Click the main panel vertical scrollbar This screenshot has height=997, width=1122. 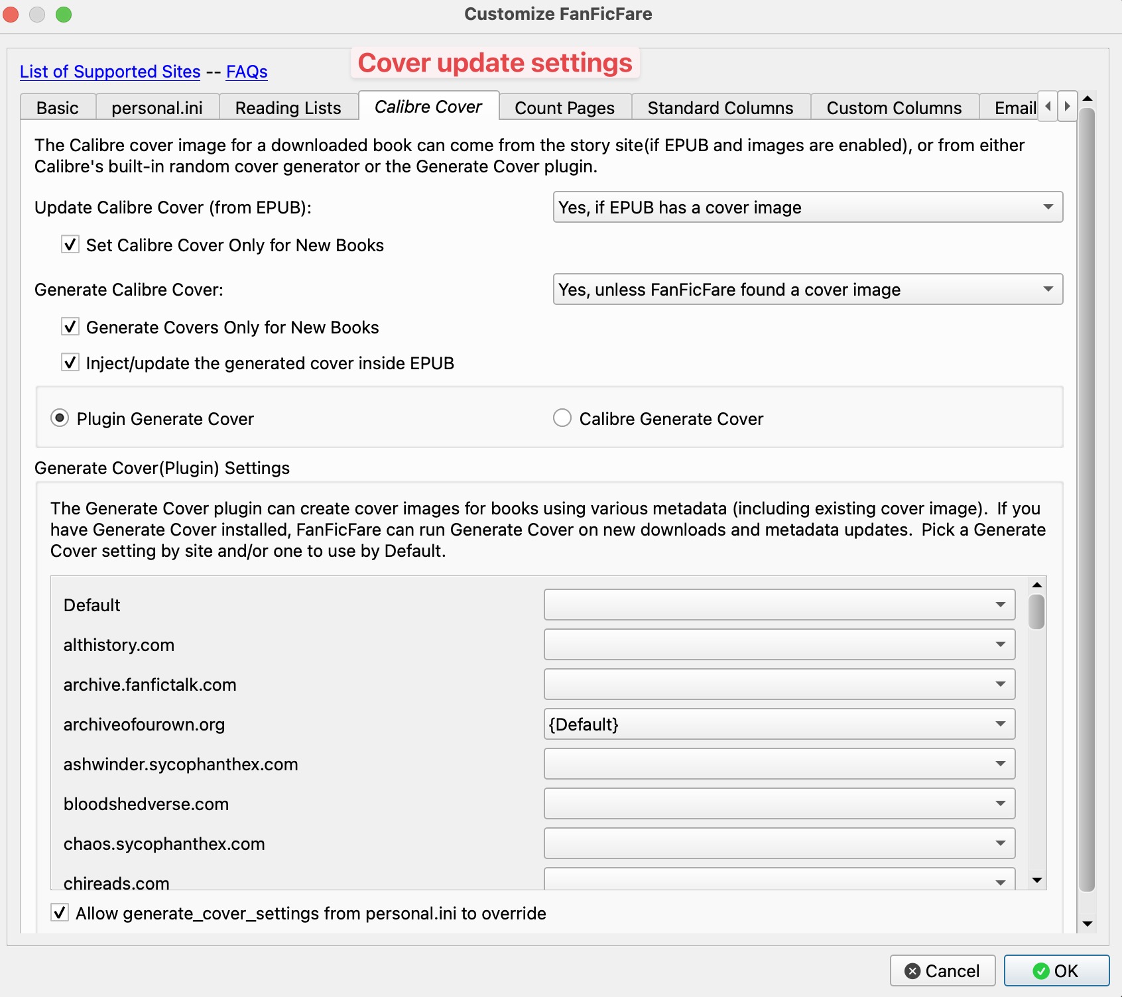point(1087,500)
